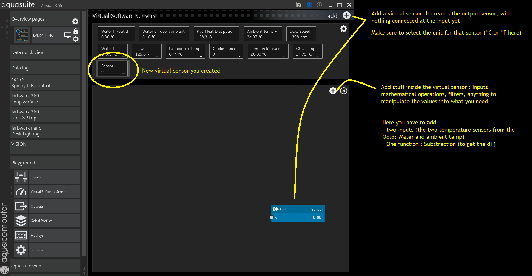The height and width of the screenshot is (276, 532).
Task: Open options dots on DDC Speed tile
Action: 312,39
